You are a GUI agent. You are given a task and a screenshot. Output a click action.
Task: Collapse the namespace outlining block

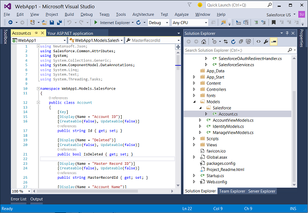point(38,89)
